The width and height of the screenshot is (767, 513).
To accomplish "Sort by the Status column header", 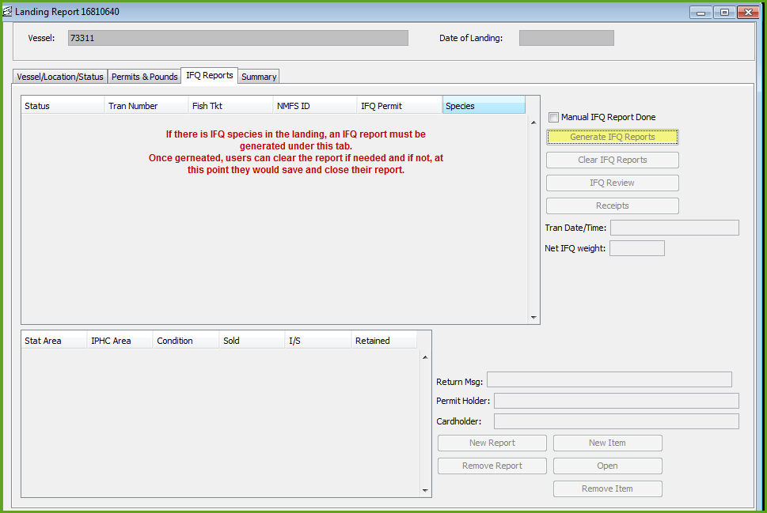I will [63, 106].
